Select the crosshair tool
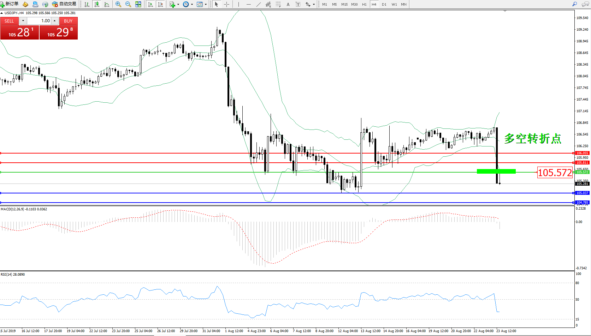591x336 pixels. pos(226,4)
